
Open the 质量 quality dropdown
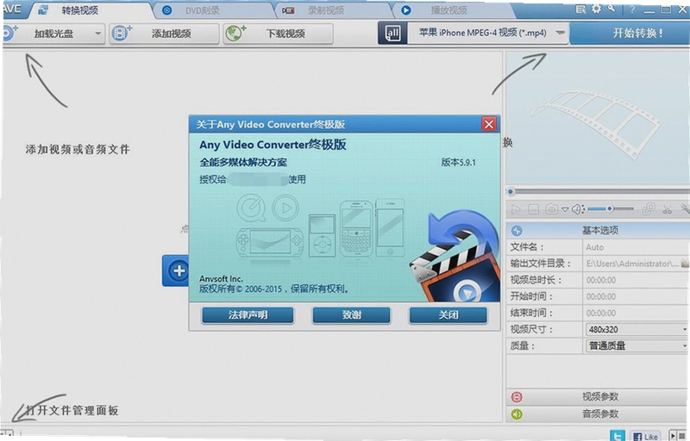[x=637, y=345]
